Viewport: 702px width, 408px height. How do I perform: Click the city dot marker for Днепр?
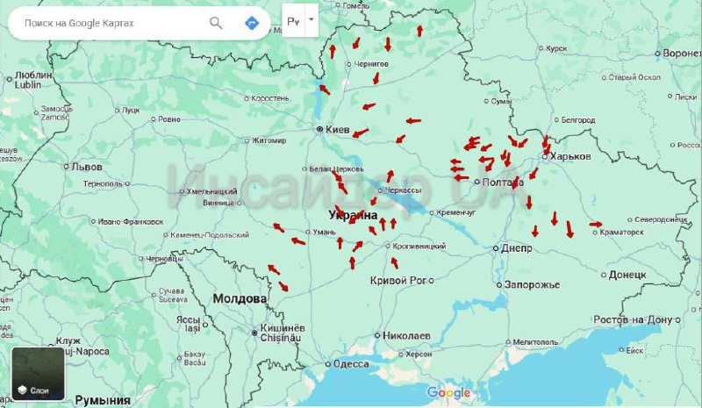pos(496,248)
